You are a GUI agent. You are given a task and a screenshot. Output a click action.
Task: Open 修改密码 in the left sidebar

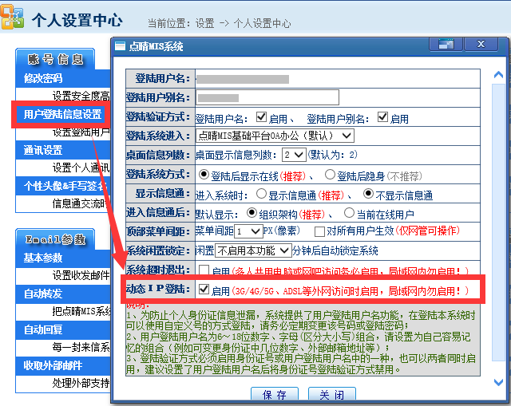coord(43,78)
